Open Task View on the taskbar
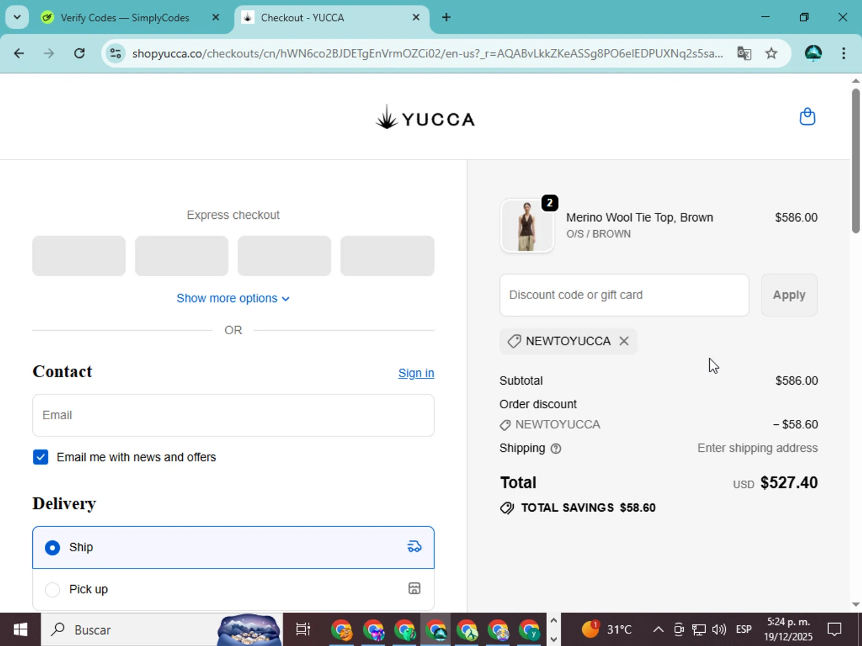This screenshot has height=646, width=862. point(303,630)
